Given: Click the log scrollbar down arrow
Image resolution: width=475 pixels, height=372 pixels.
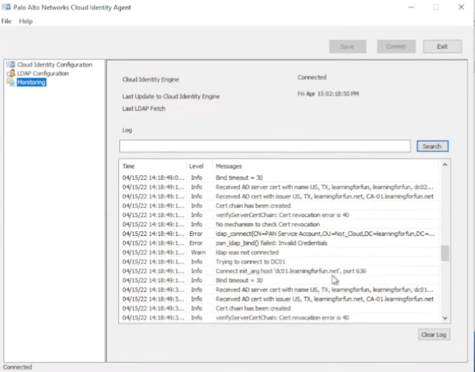Looking at the screenshot, I should coord(445,318).
